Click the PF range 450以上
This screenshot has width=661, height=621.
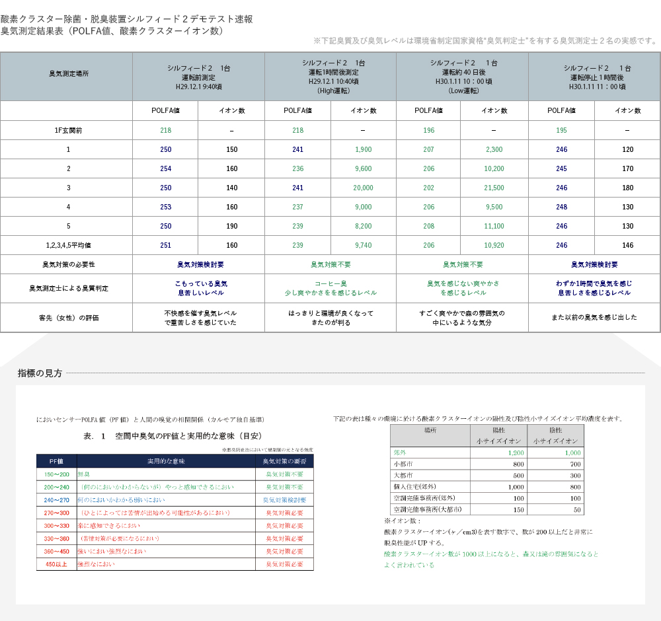[56, 565]
